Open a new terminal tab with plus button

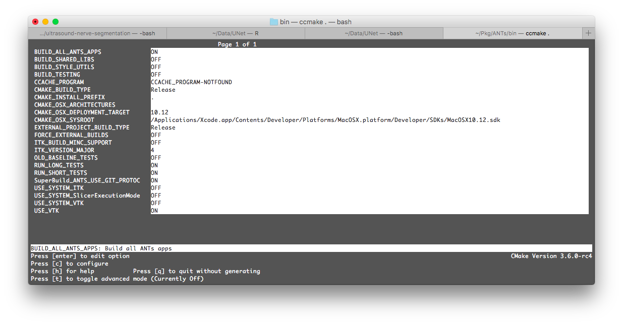588,33
